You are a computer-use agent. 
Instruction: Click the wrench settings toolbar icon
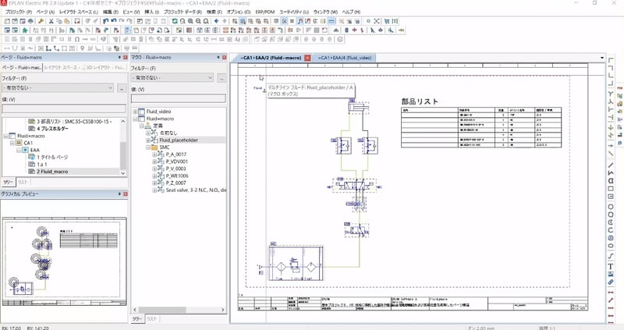41,21
